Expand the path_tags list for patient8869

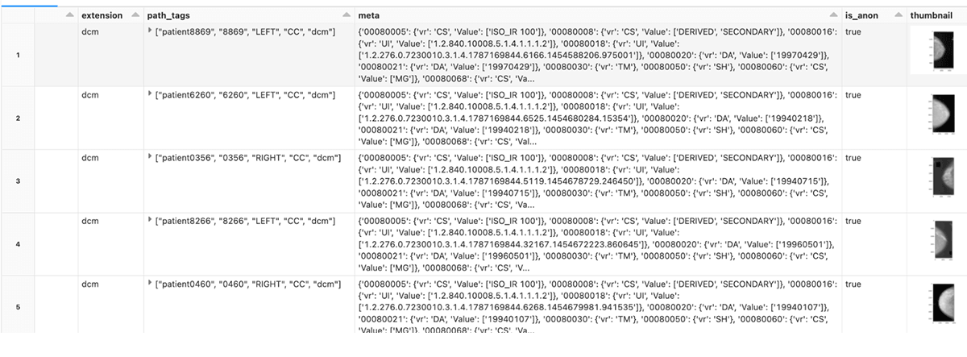pyautogui.click(x=151, y=31)
